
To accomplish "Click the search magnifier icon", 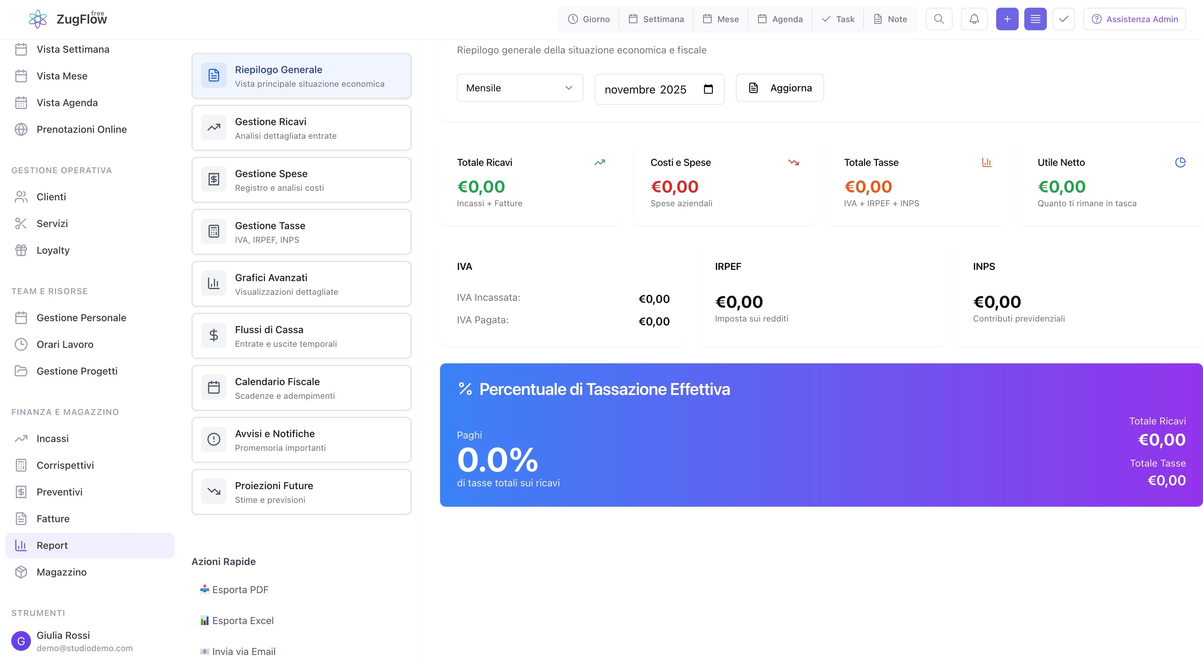I will tap(939, 19).
